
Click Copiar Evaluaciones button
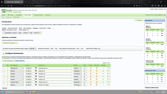8,61
